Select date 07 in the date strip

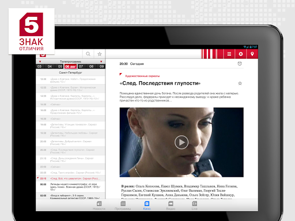(x=81, y=66)
